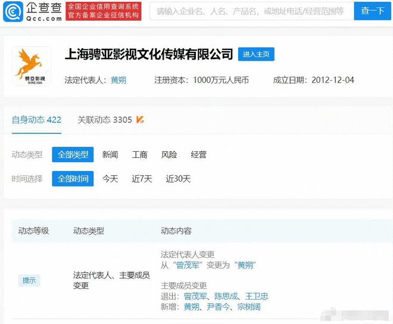This screenshot has width=393, height=324.
Task: Focus the company name search input field
Action: click(x=249, y=11)
